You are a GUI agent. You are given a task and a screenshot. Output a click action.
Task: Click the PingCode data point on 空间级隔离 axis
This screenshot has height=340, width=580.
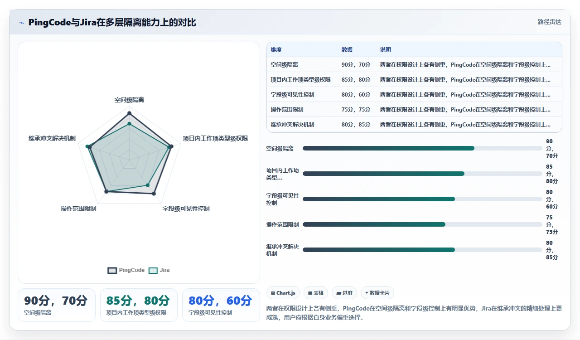(x=129, y=113)
